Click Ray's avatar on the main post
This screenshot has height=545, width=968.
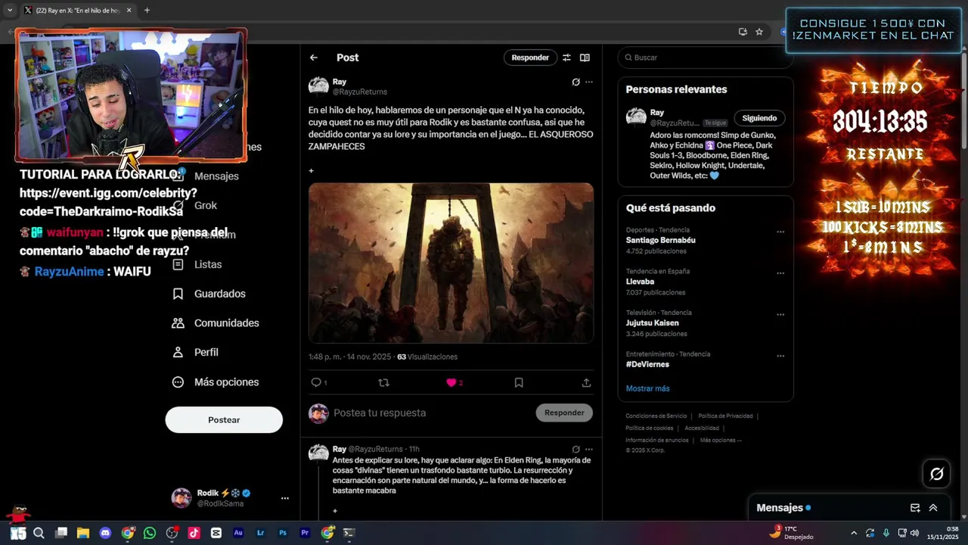coord(318,86)
